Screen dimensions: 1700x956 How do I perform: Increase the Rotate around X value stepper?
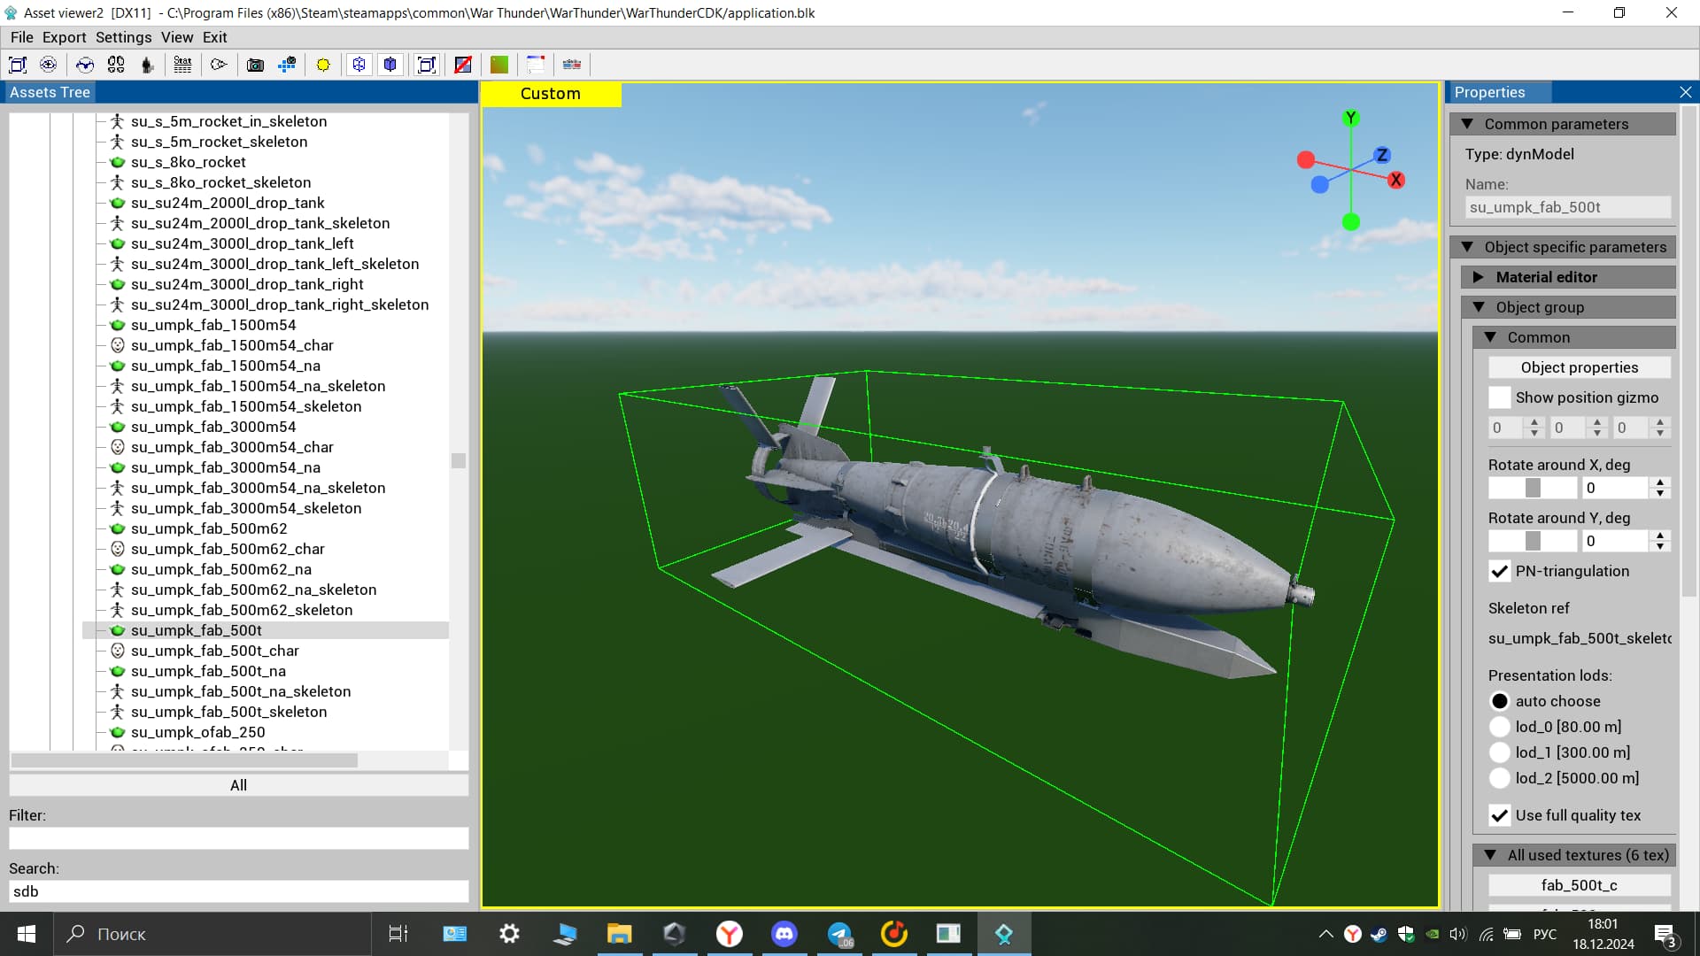(1660, 482)
